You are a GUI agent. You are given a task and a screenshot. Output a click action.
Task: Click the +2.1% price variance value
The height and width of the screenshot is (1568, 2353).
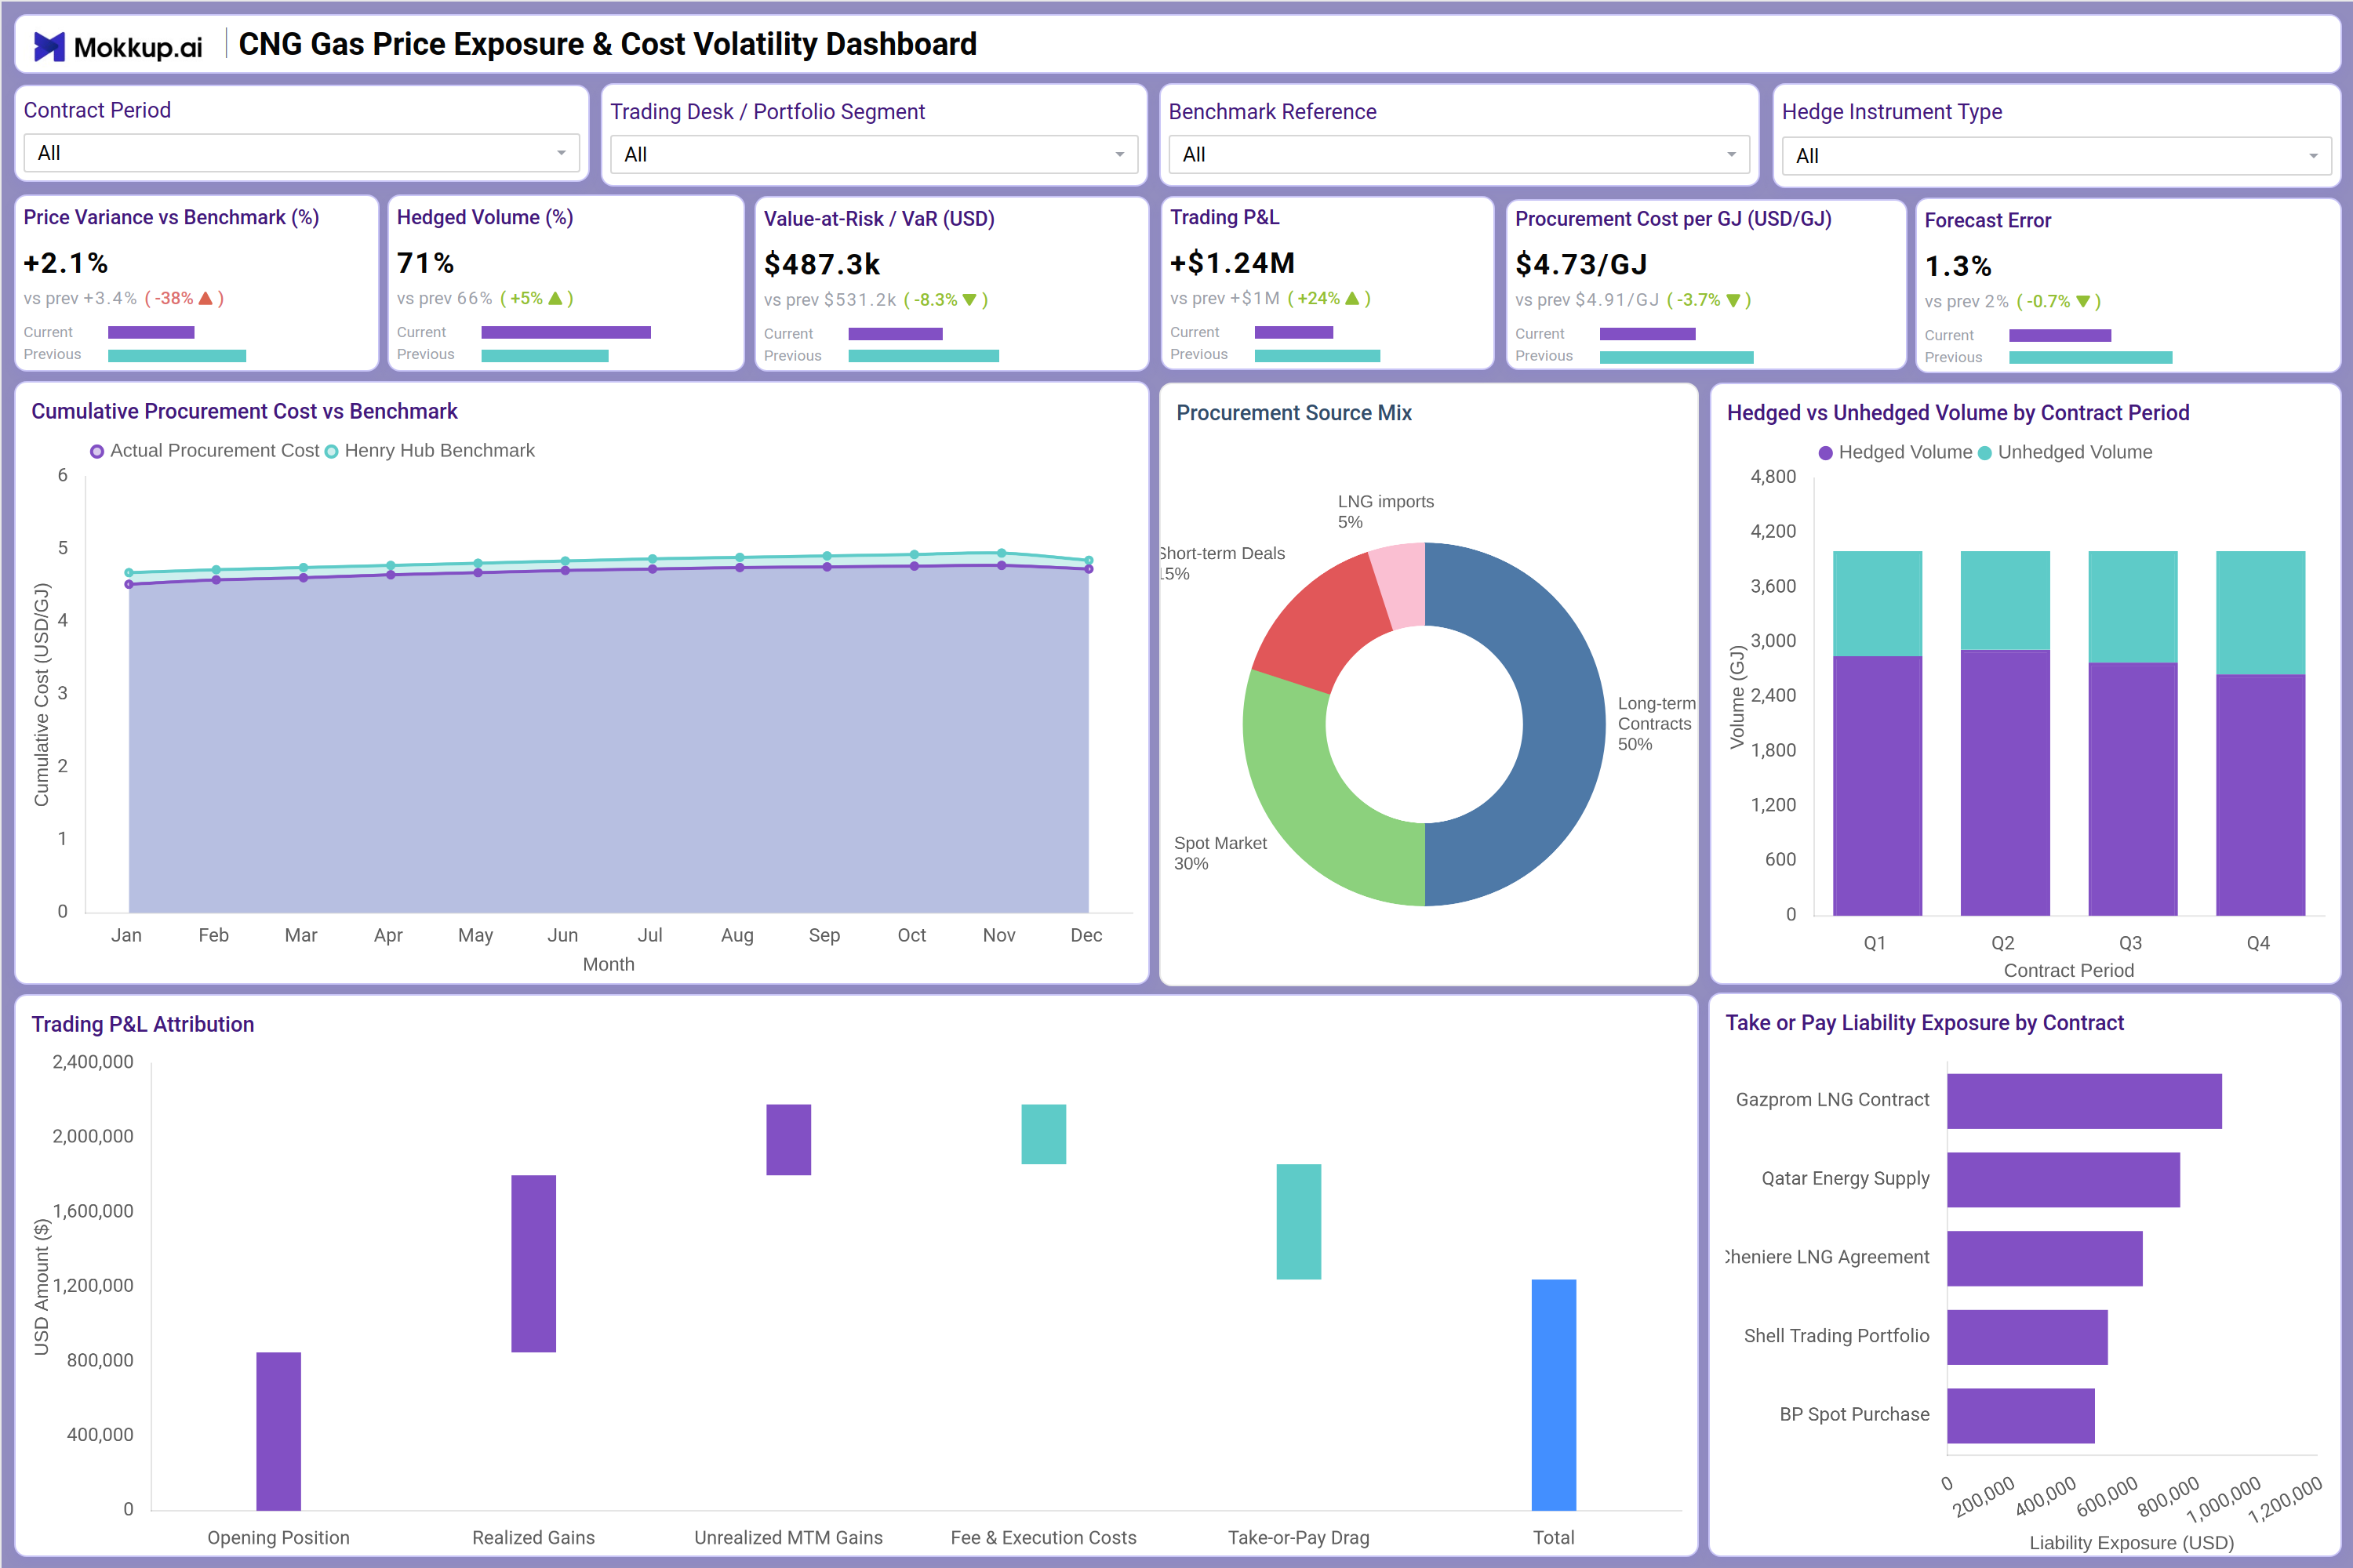(x=66, y=263)
